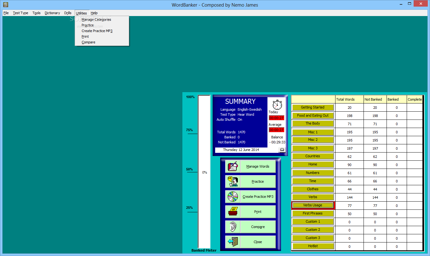Click the green Close text button
This screenshot has width=430, height=256.
point(258,242)
